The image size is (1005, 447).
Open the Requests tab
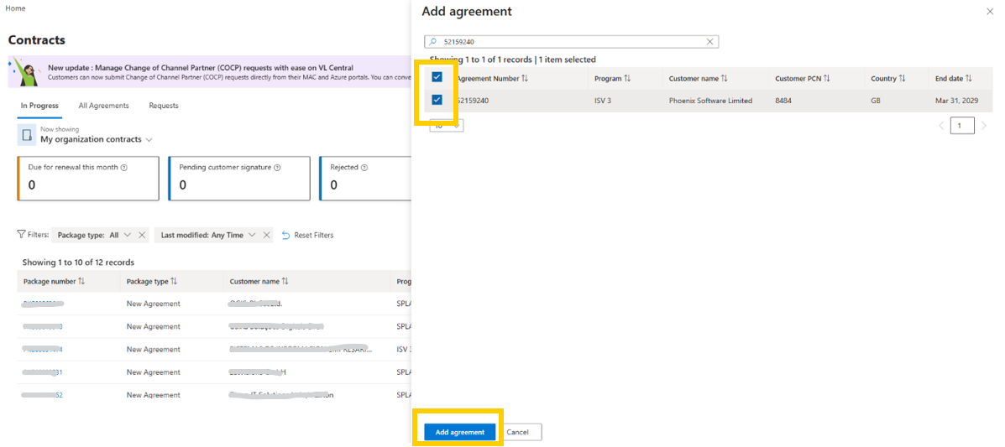click(164, 106)
